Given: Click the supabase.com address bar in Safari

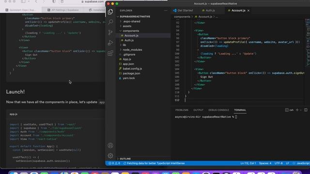Looking at the screenshot, I should [x=93, y=1].
